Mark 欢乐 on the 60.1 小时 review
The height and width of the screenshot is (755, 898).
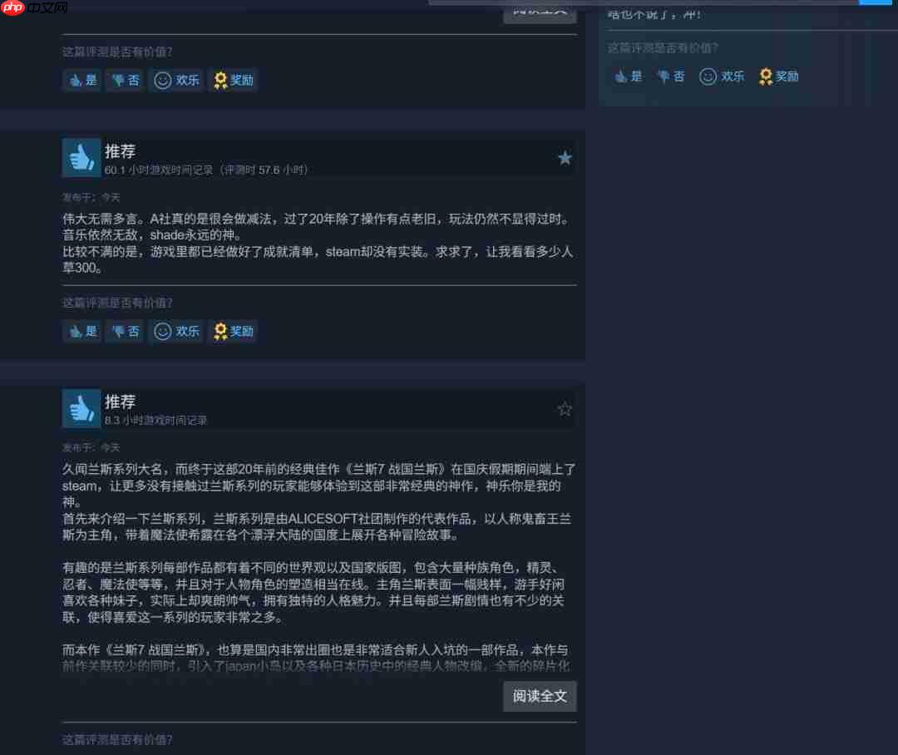point(175,331)
